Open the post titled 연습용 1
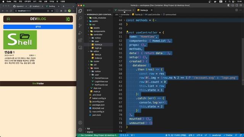Screen dimensions: 244x137 [10, 52]
